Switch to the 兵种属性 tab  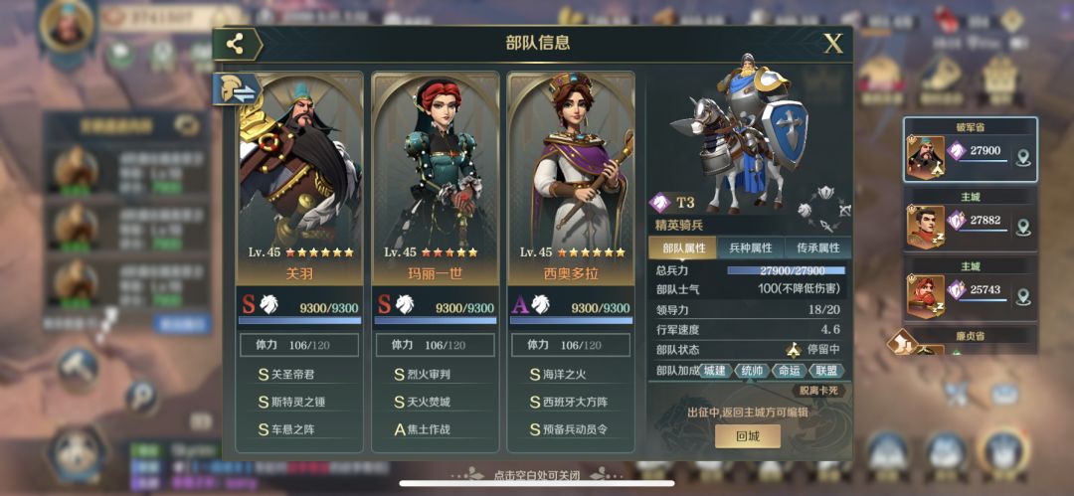[750, 248]
